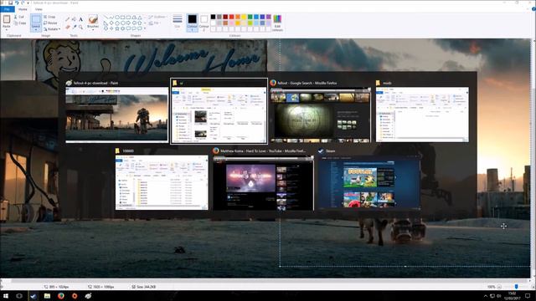Pick the Oval shape in the Shapes gallery

tap(117, 17)
